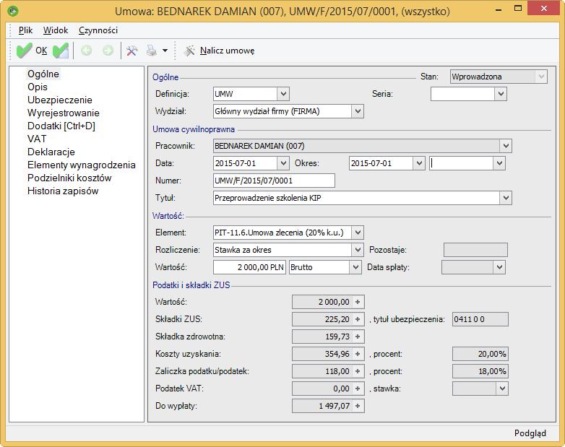Open the Data date picker dropdown
This screenshot has height=447, width=565.
point(283,163)
